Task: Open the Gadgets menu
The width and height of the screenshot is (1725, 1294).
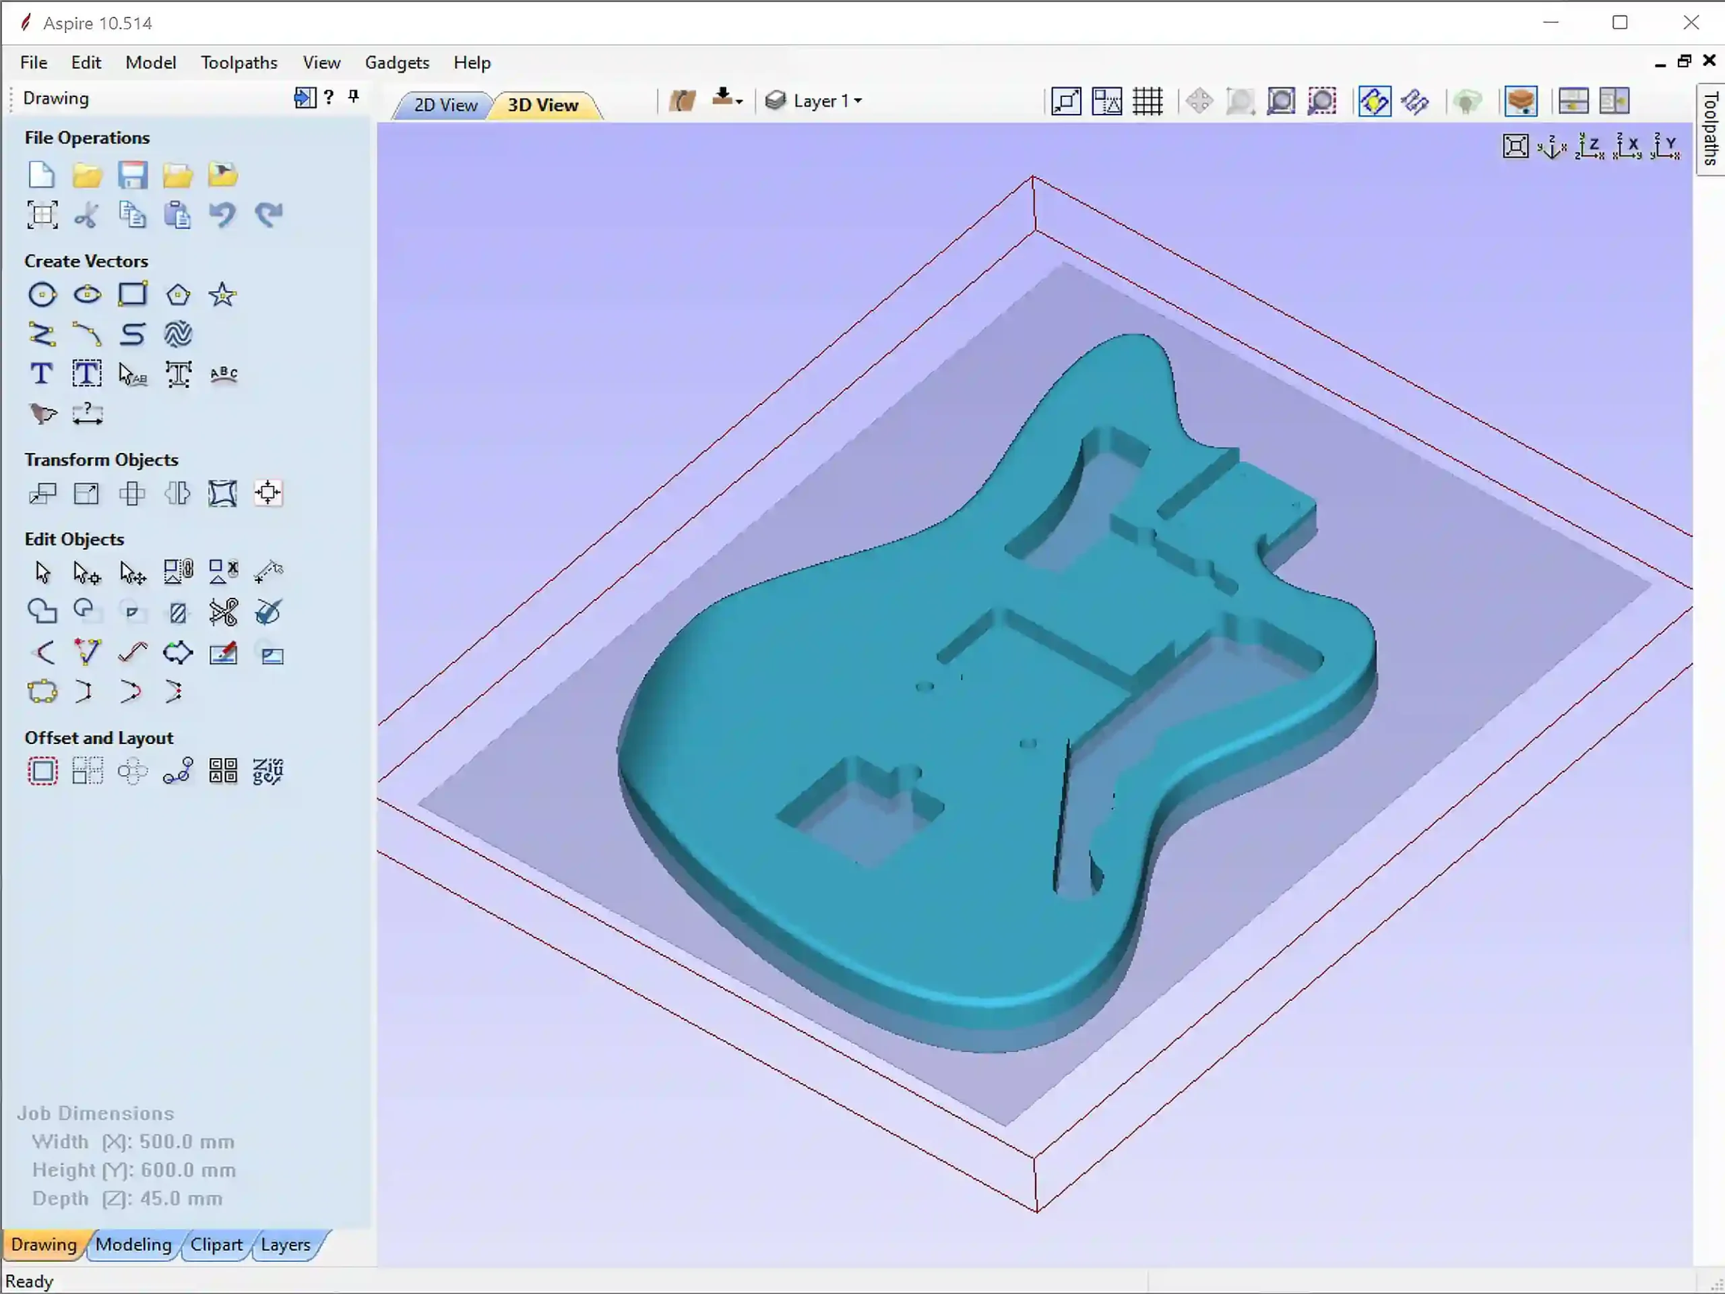Action: pyautogui.click(x=397, y=63)
